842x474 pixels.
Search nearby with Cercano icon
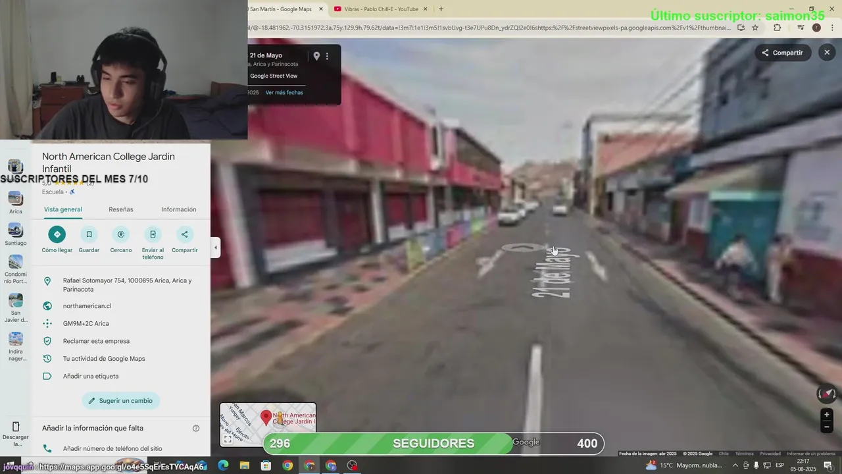pyautogui.click(x=121, y=234)
